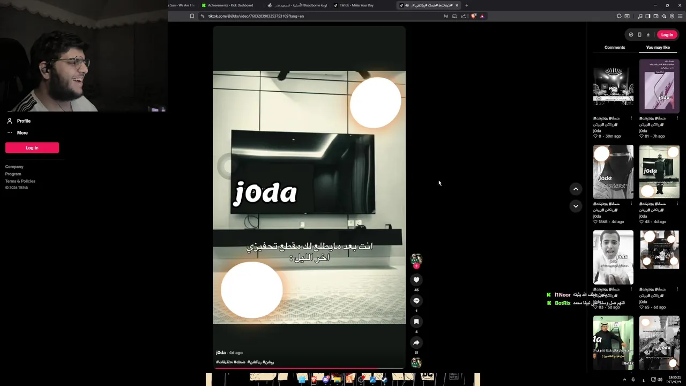The image size is (686, 386).
Task: Click the address bar share icon
Action: click(464, 16)
